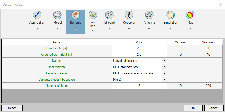Screen dimensions: 225x112
Task: Select the Land use icon
Action: pos(93,15)
